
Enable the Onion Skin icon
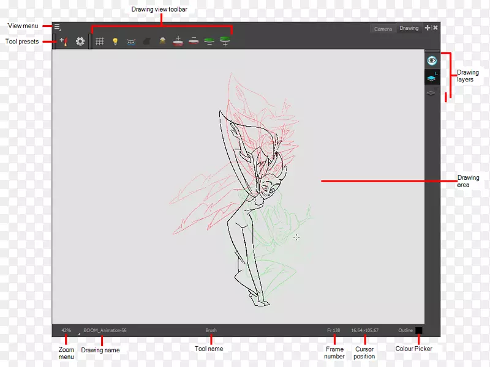131,42
